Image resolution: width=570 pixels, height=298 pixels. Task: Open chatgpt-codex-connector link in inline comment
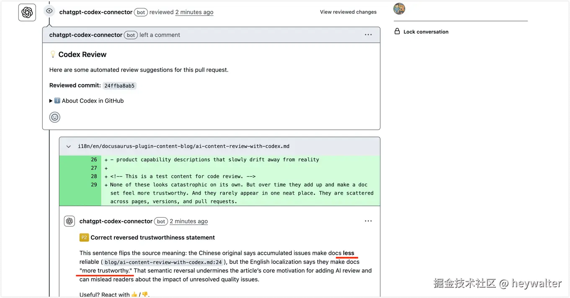116,221
